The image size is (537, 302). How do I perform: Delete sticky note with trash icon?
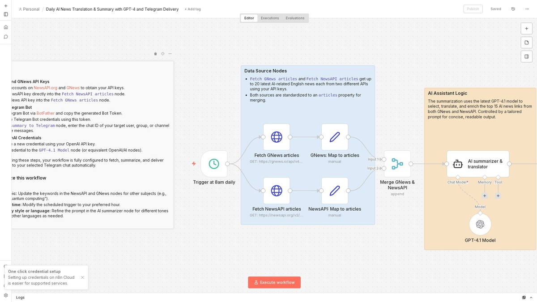pos(155,54)
